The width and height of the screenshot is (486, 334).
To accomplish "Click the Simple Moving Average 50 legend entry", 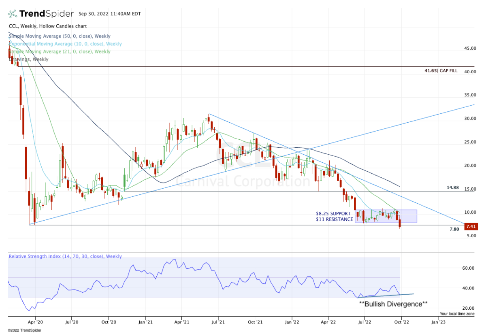I will click(x=59, y=36).
